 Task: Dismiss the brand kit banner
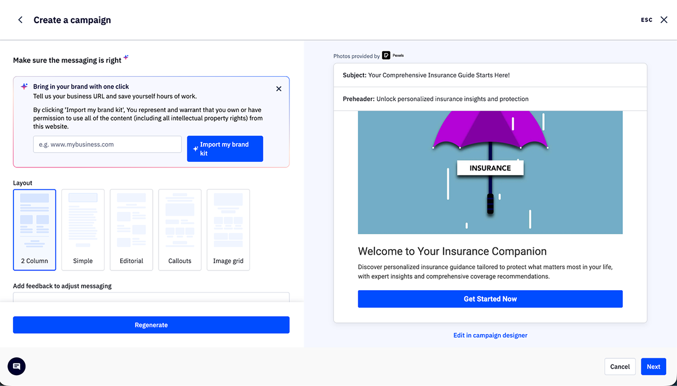click(278, 88)
